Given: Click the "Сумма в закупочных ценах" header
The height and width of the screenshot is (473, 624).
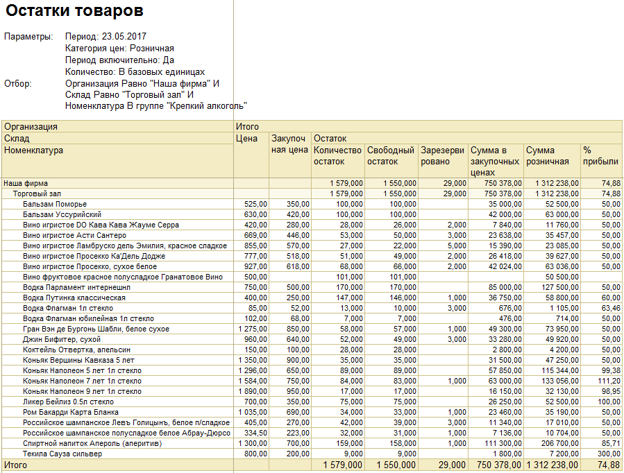Looking at the screenshot, I should coord(496,161).
